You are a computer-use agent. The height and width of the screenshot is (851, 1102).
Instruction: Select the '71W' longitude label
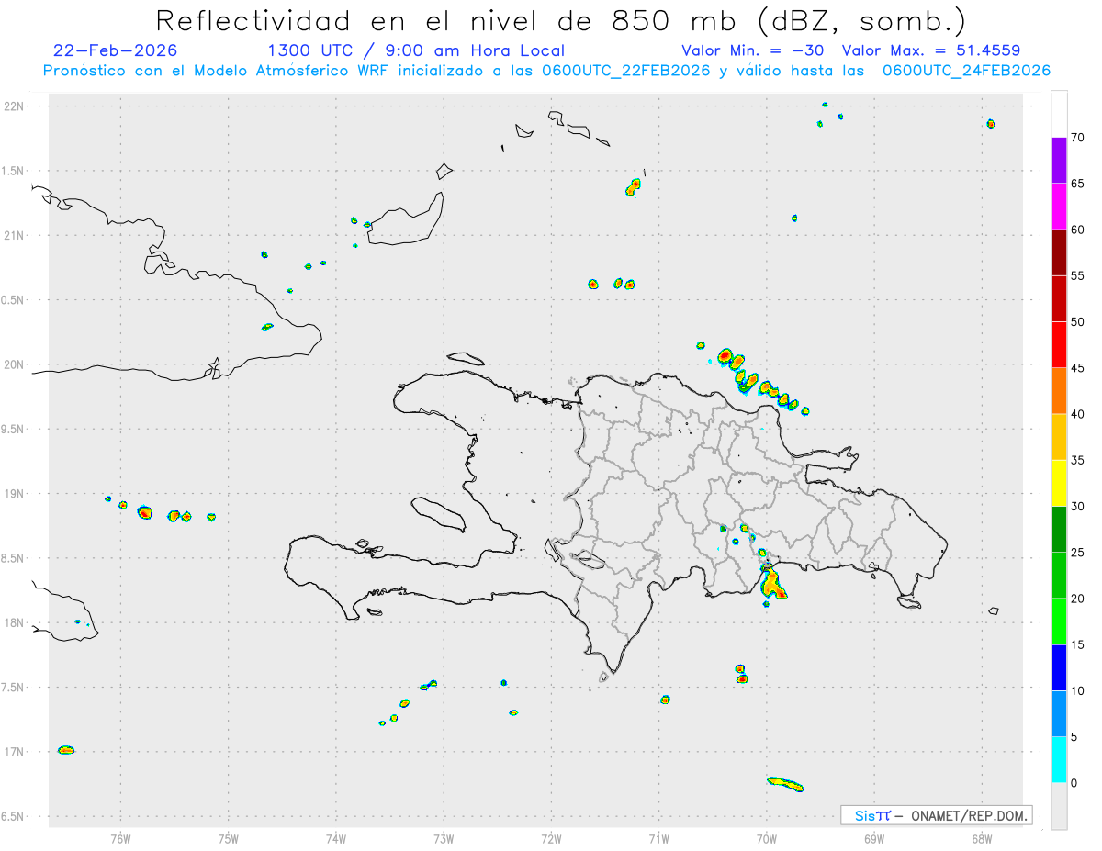(658, 838)
